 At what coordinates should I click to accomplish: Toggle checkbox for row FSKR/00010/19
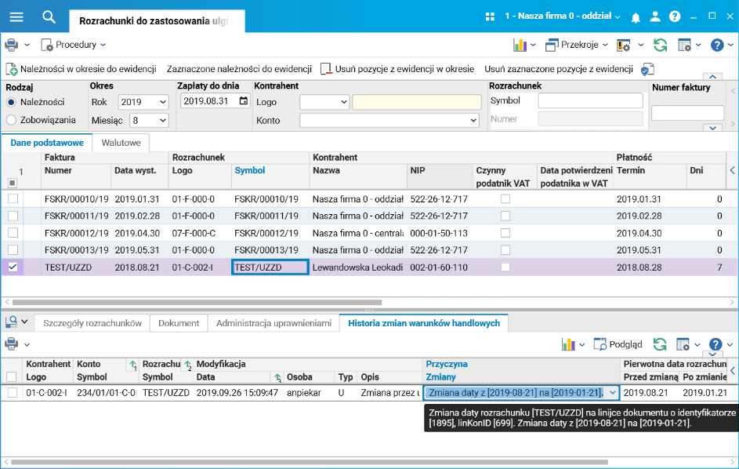13,198
